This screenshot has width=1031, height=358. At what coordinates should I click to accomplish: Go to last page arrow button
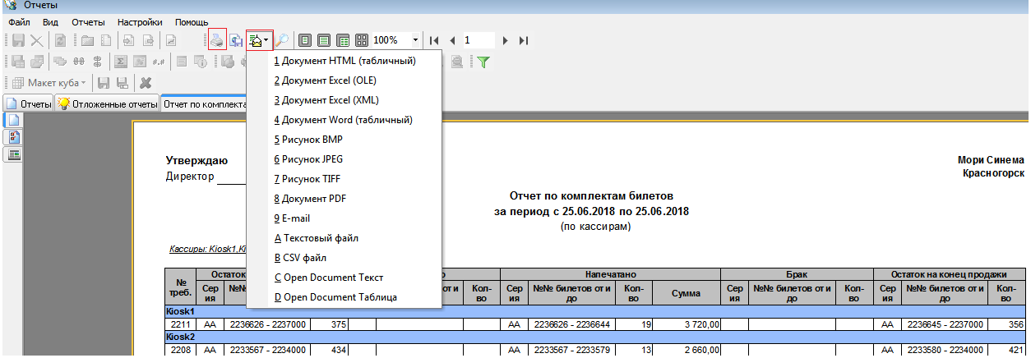click(x=524, y=39)
